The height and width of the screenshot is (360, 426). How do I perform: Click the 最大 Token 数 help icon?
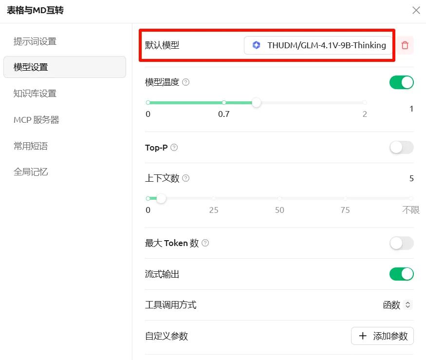205,243
